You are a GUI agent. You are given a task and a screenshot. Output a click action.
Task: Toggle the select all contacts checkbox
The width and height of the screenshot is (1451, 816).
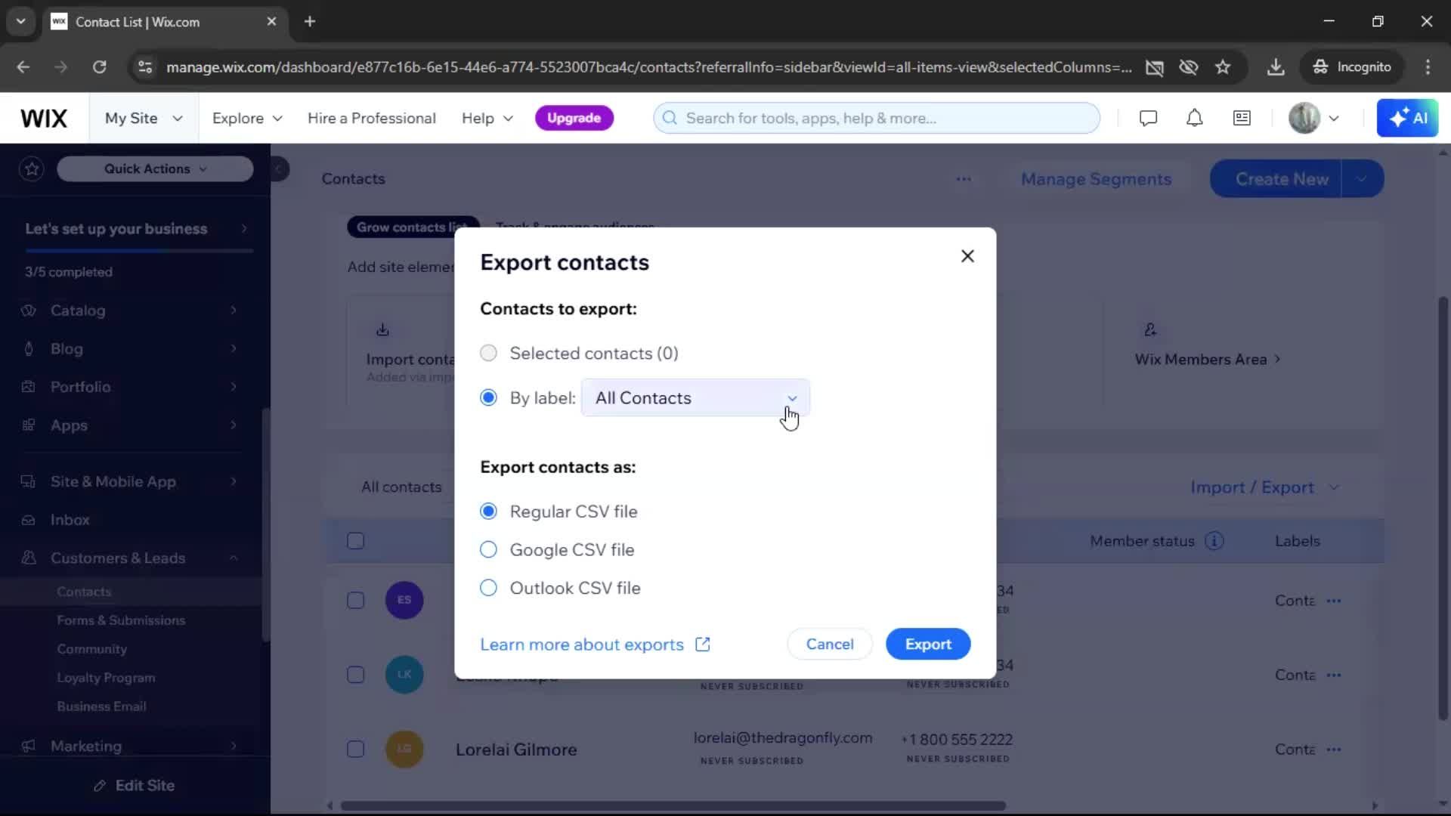(355, 541)
